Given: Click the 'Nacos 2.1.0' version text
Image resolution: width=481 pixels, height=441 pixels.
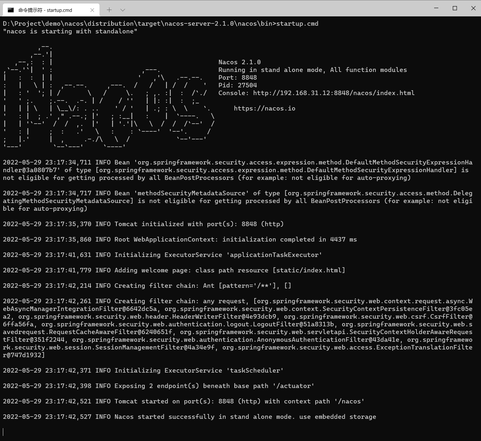Looking at the screenshot, I should pyautogui.click(x=239, y=62).
